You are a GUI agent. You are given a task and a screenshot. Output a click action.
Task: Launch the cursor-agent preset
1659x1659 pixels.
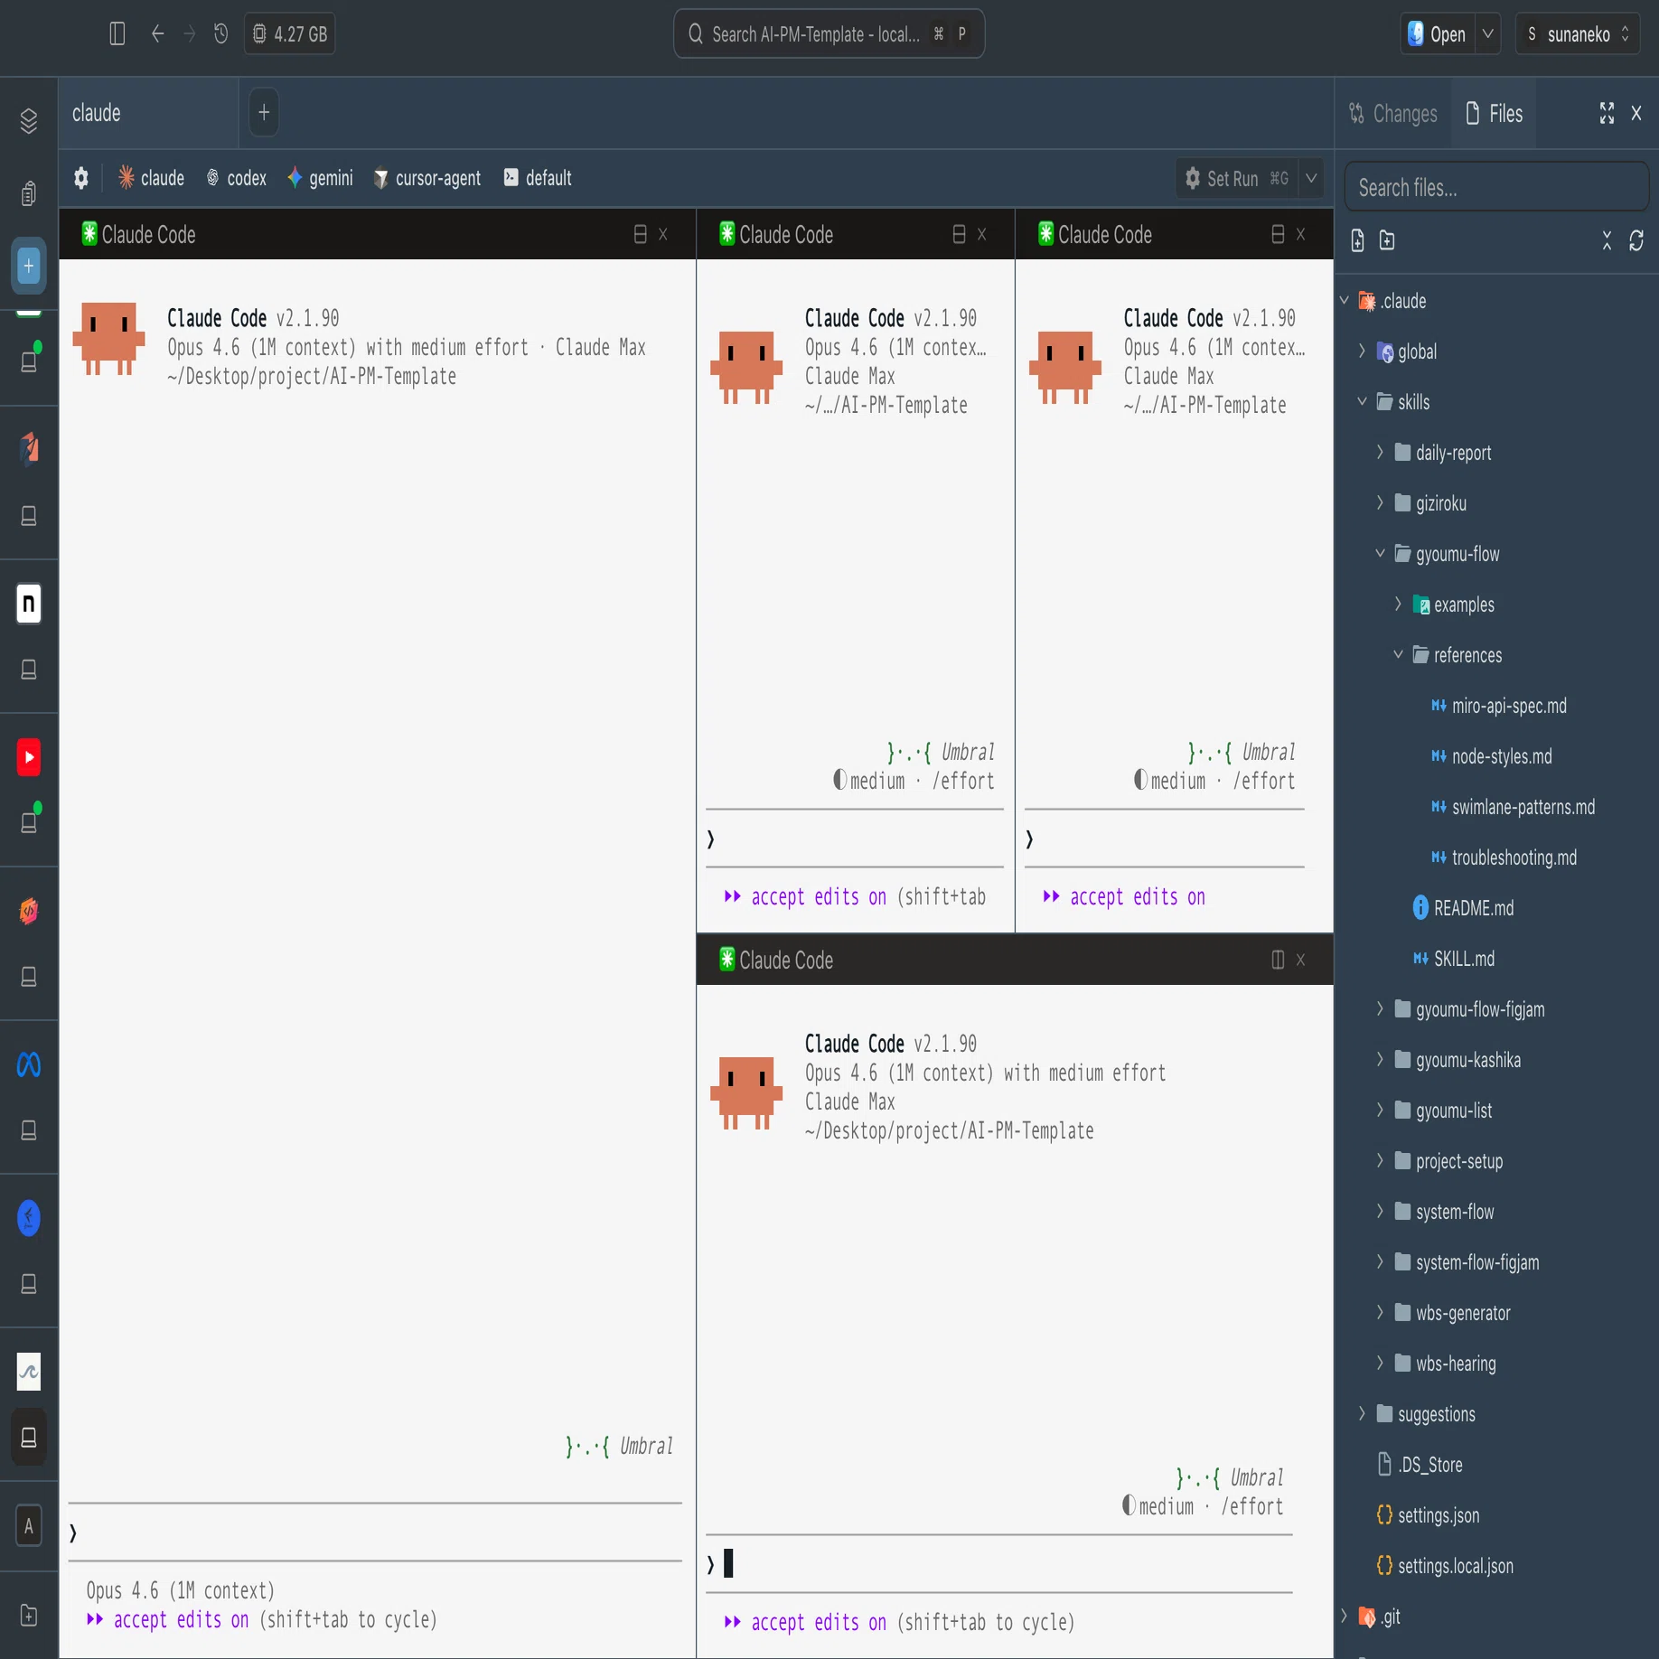pos(427,178)
